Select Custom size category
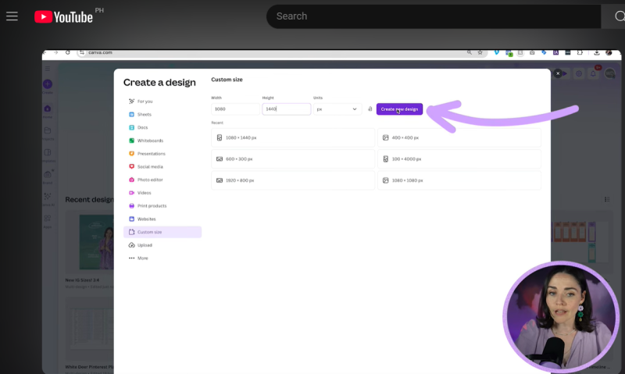 tap(162, 232)
